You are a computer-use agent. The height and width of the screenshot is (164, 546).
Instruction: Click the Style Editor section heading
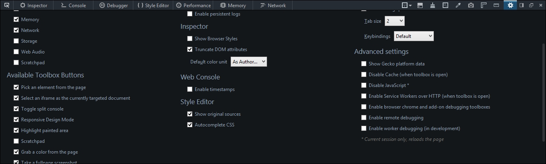click(197, 102)
